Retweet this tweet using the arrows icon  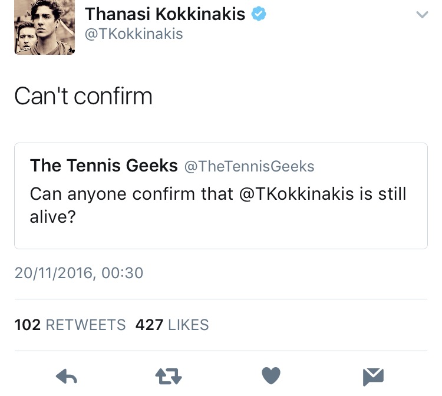click(168, 375)
